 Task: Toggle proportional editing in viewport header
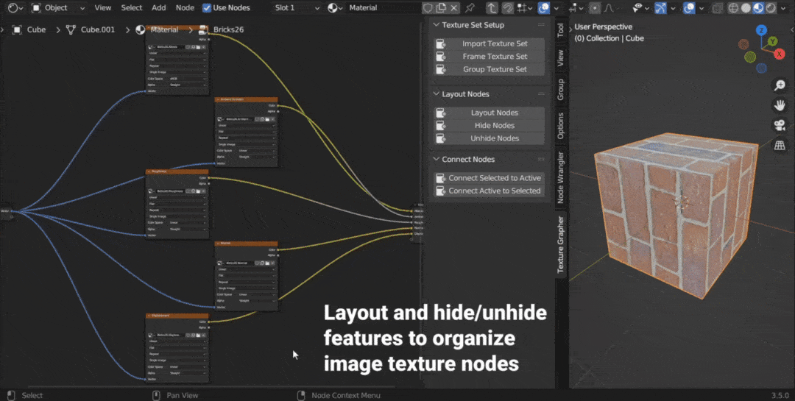(596, 7)
